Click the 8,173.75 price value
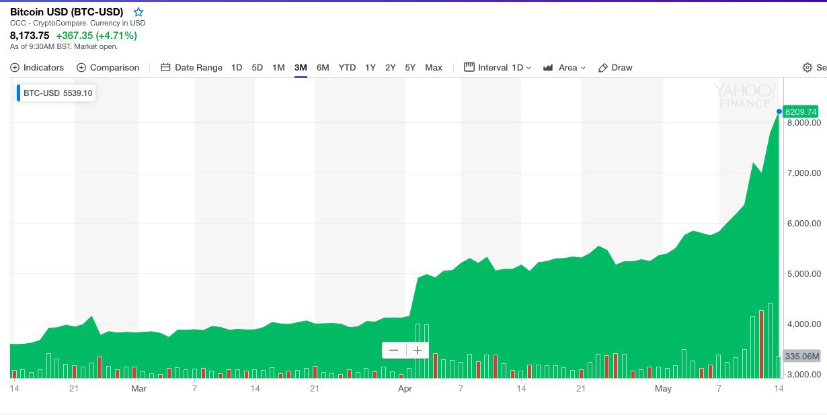 30,36
